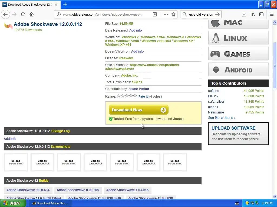Open contributor Matrixisme's profile

[216, 112]
